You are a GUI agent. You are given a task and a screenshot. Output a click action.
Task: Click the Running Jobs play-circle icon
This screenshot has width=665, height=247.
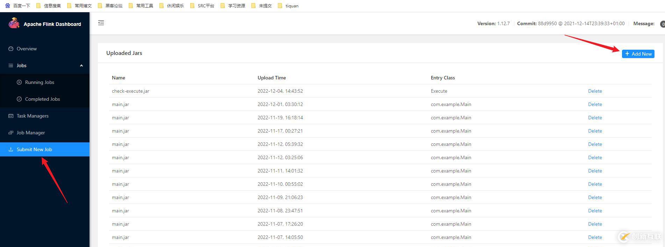point(19,82)
